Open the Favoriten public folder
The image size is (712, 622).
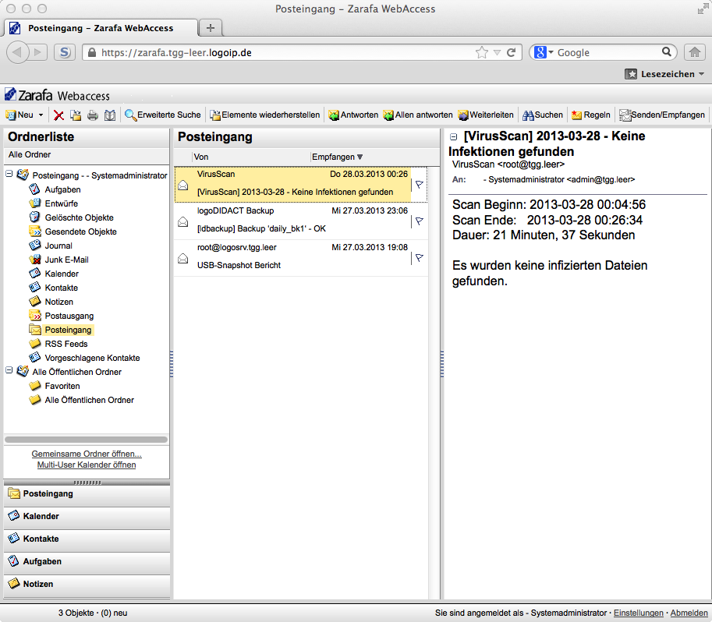coord(62,387)
